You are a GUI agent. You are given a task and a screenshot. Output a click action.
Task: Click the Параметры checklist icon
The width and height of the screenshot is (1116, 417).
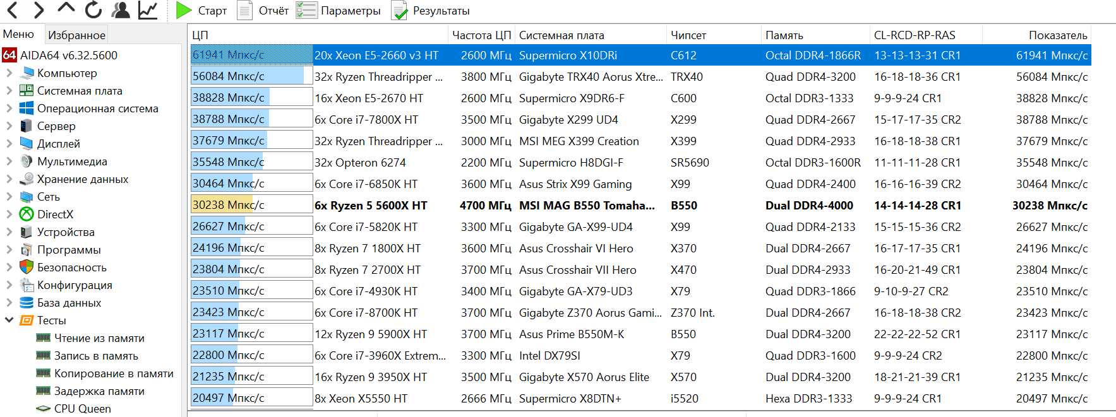(x=306, y=10)
